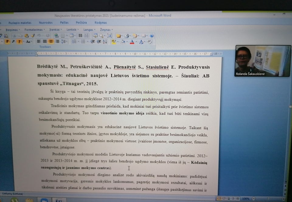Click the bulleted list icon
This screenshot has width=292, height=202.
[83, 42]
